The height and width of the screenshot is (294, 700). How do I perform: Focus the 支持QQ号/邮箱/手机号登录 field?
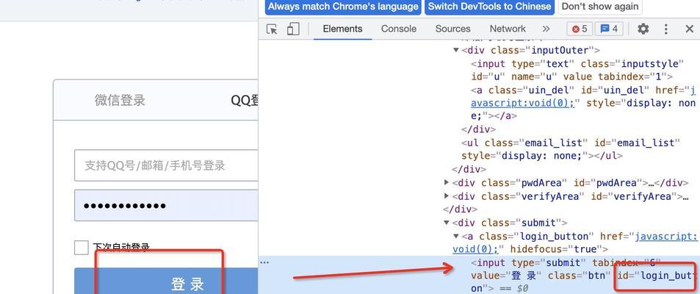pos(166,165)
